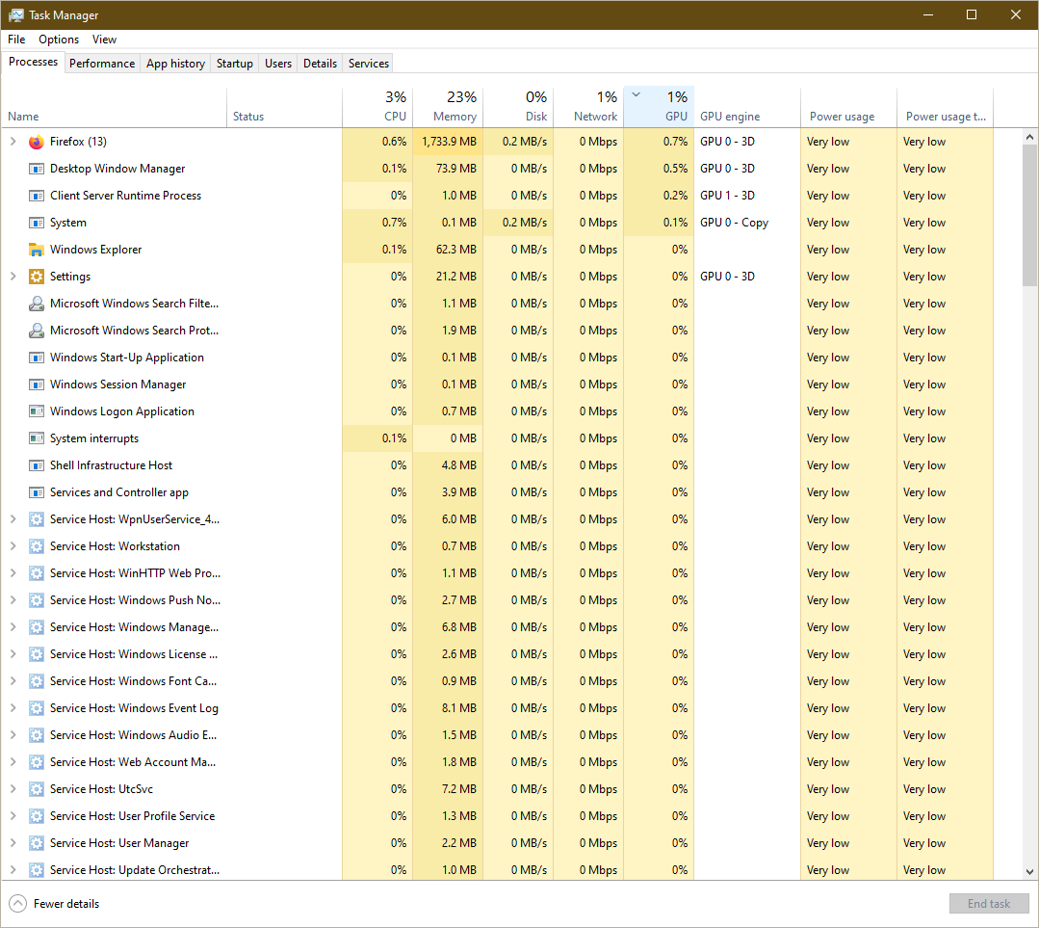Screen dimensions: 1039x928
Task: Open the File menu
Action: pyautogui.click(x=16, y=40)
